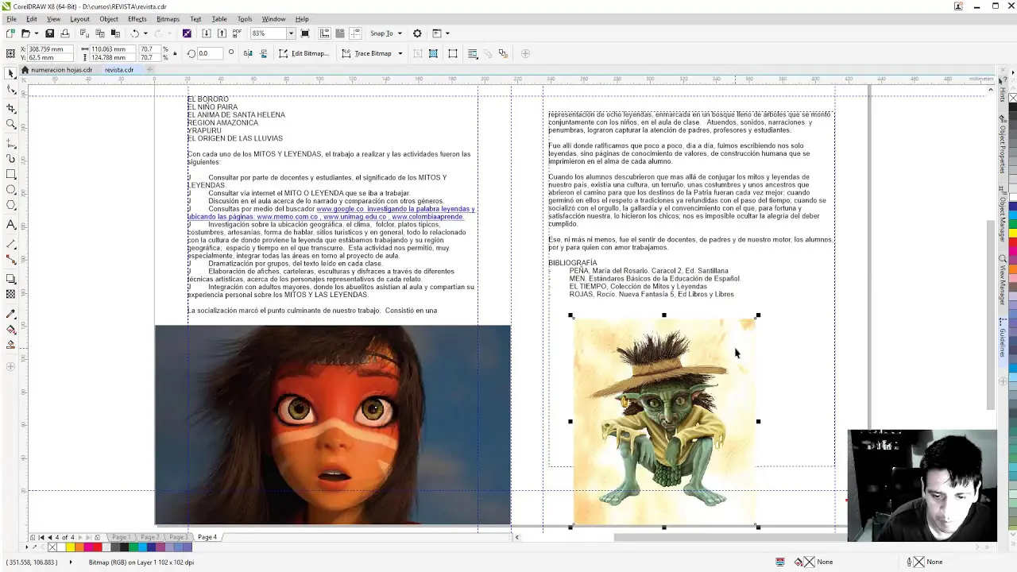Choose the Rectangle tool
The height and width of the screenshot is (572, 1017).
(11, 174)
